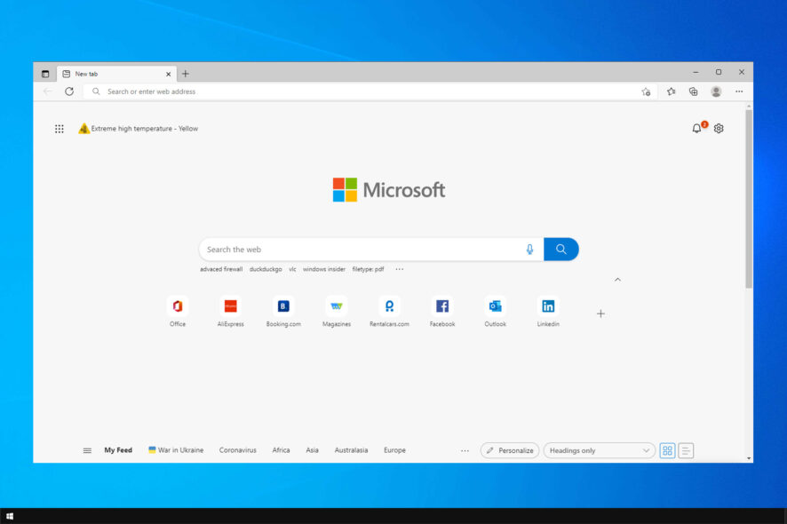Search recent term windows insider

pyautogui.click(x=324, y=269)
